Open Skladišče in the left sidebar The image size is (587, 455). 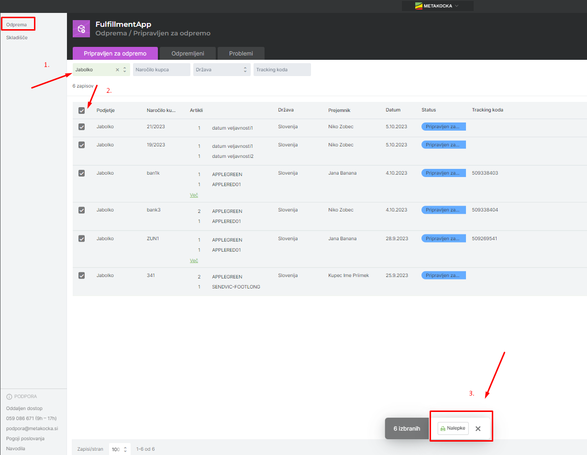coord(17,37)
